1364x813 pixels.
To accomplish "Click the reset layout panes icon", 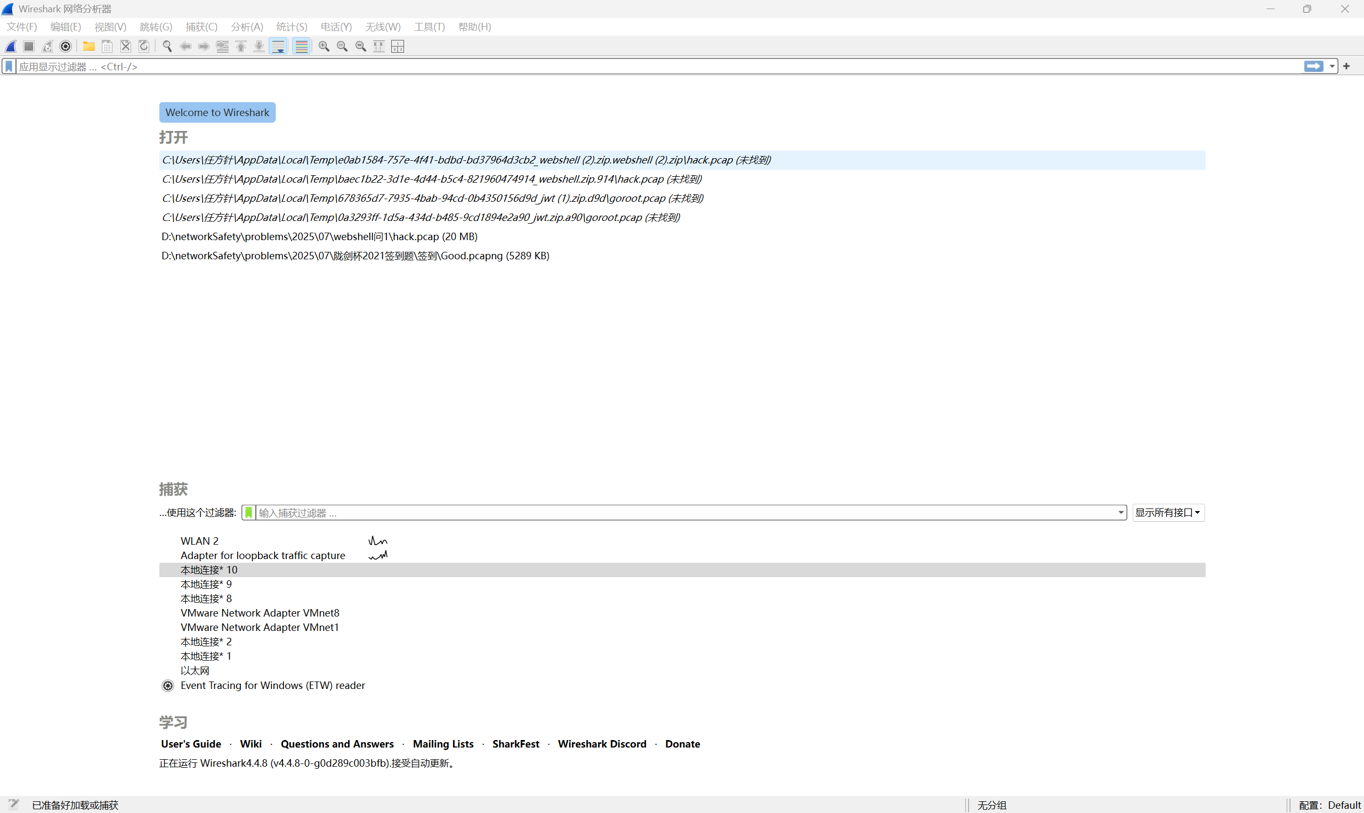I will [x=398, y=46].
